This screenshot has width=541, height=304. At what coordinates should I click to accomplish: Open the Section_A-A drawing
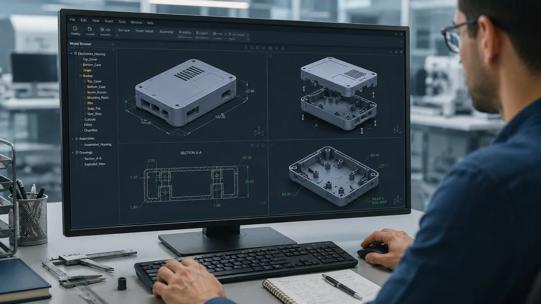[x=93, y=159]
